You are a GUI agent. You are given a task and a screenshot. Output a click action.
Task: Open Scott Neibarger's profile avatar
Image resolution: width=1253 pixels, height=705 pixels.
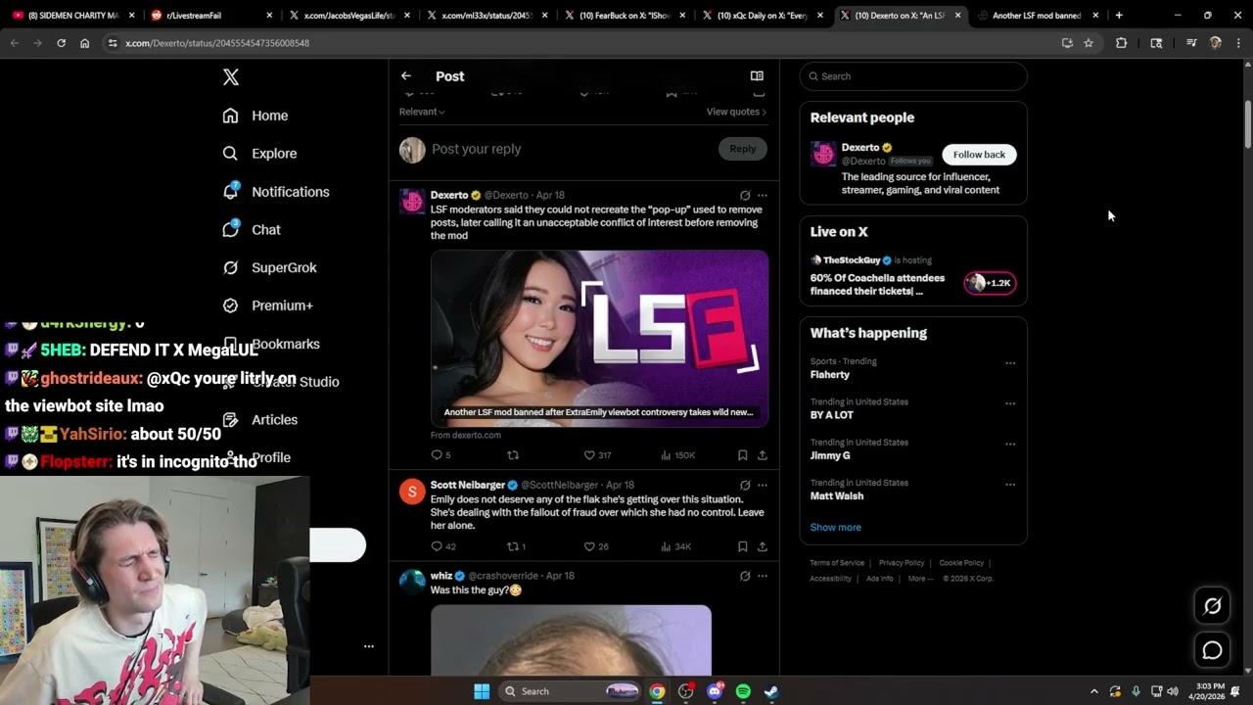(x=412, y=492)
